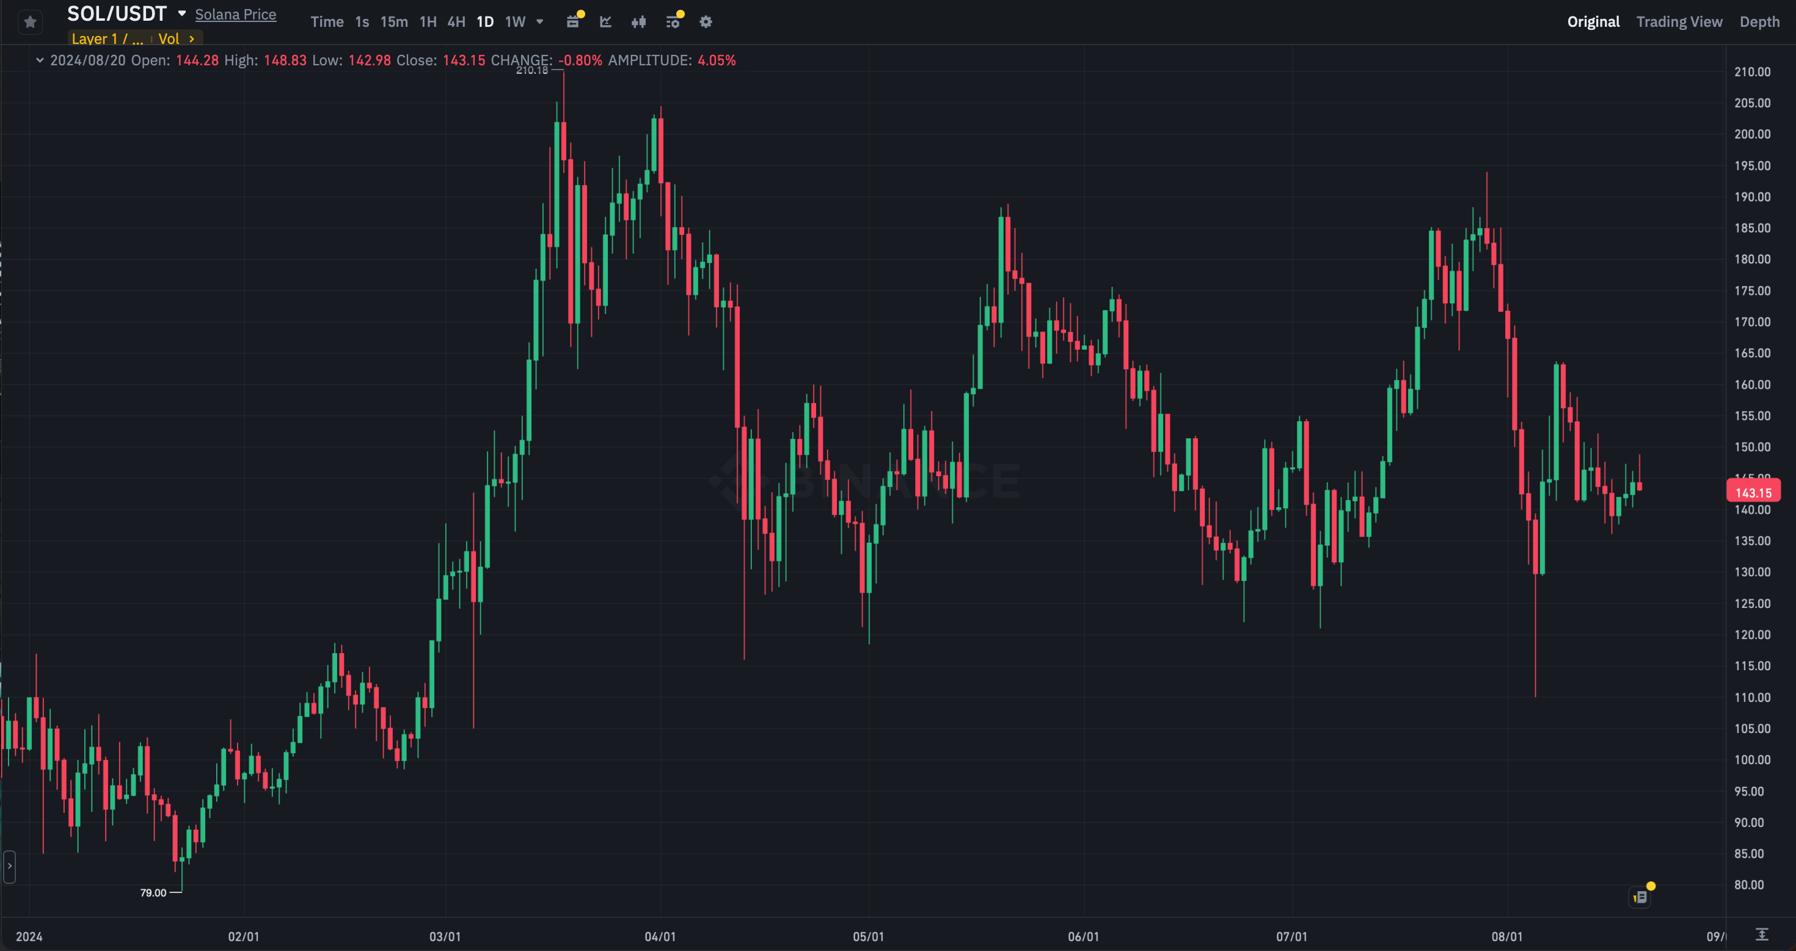Click the news feed icon on chart
This screenshot has height=951, width=1796.
pyautogui.click(x=1640, y=897)
